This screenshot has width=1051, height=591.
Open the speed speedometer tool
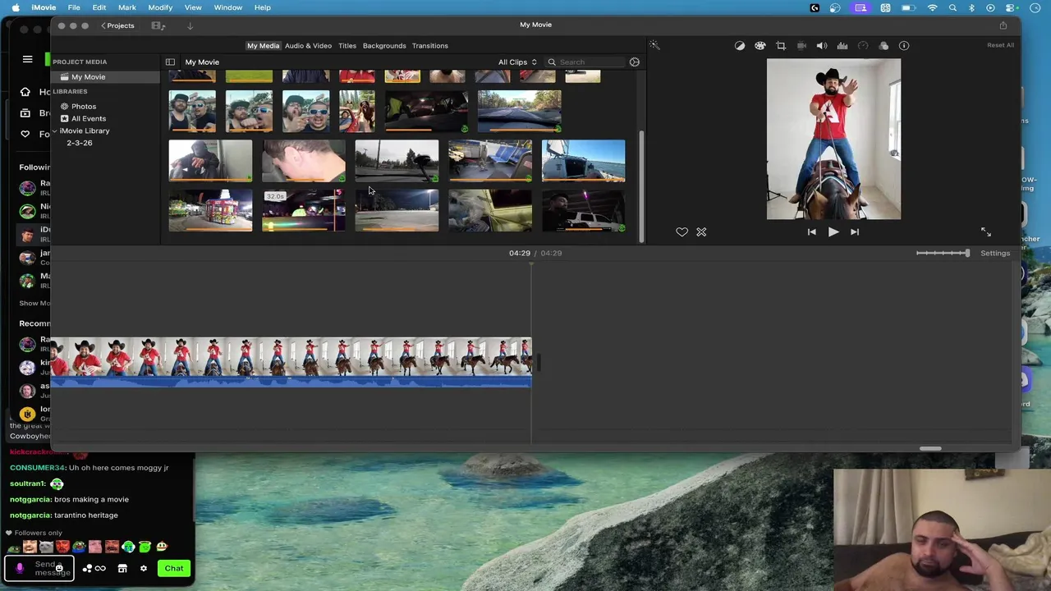(x=863, y=46)
